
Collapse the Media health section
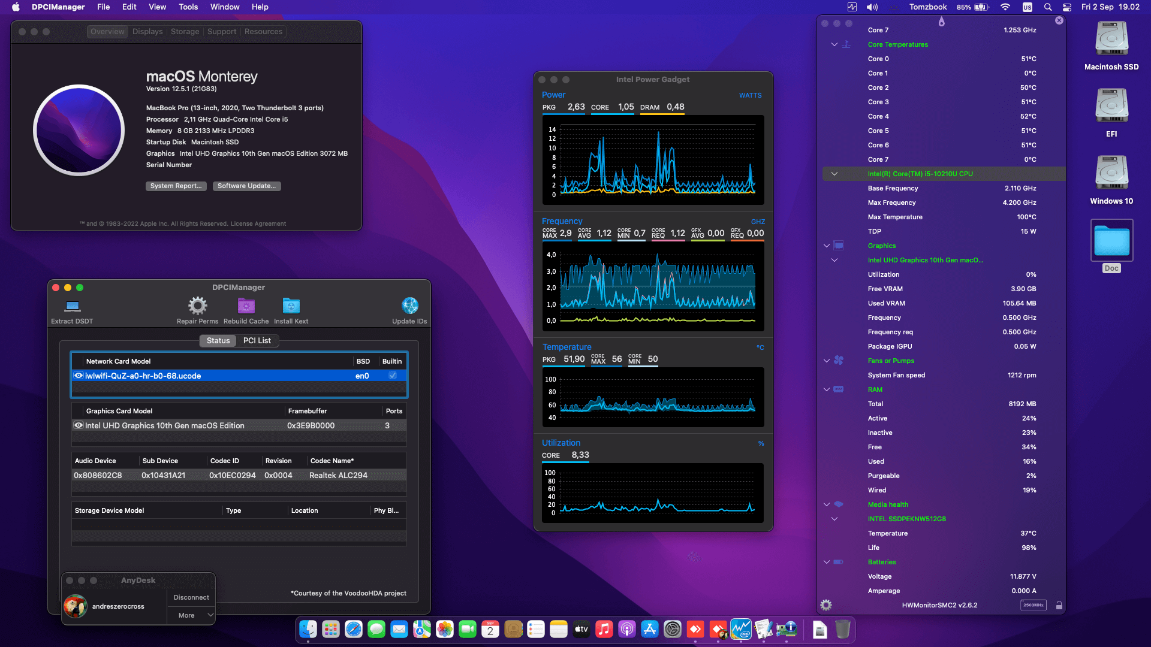coord(827,504)
